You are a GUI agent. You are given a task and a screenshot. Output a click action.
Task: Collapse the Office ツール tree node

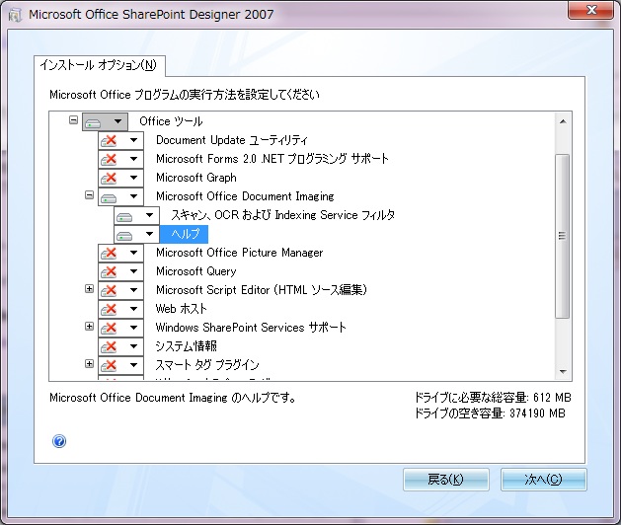pos(74,120)
